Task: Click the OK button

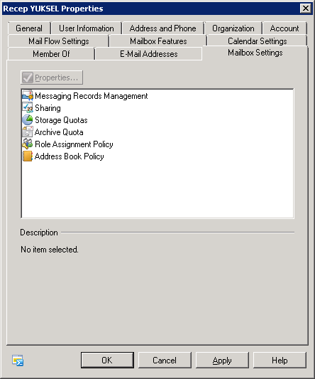Action: 107,360
